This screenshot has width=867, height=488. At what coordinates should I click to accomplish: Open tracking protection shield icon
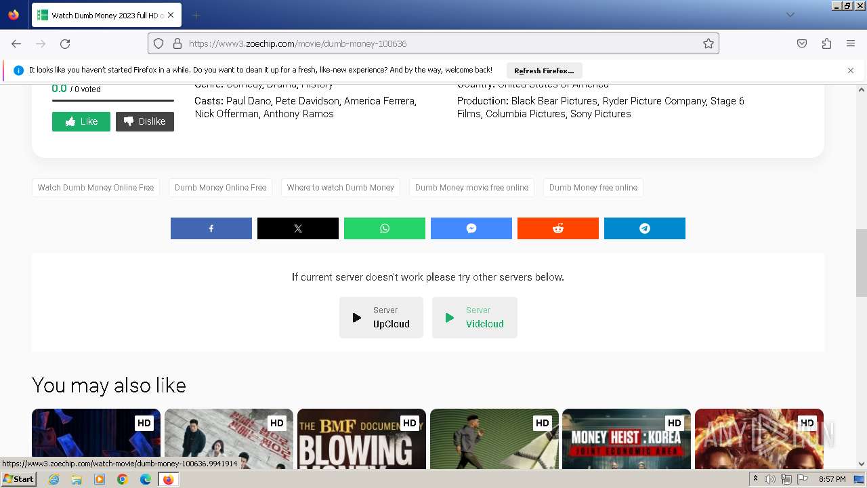click(x=158, y=43)
